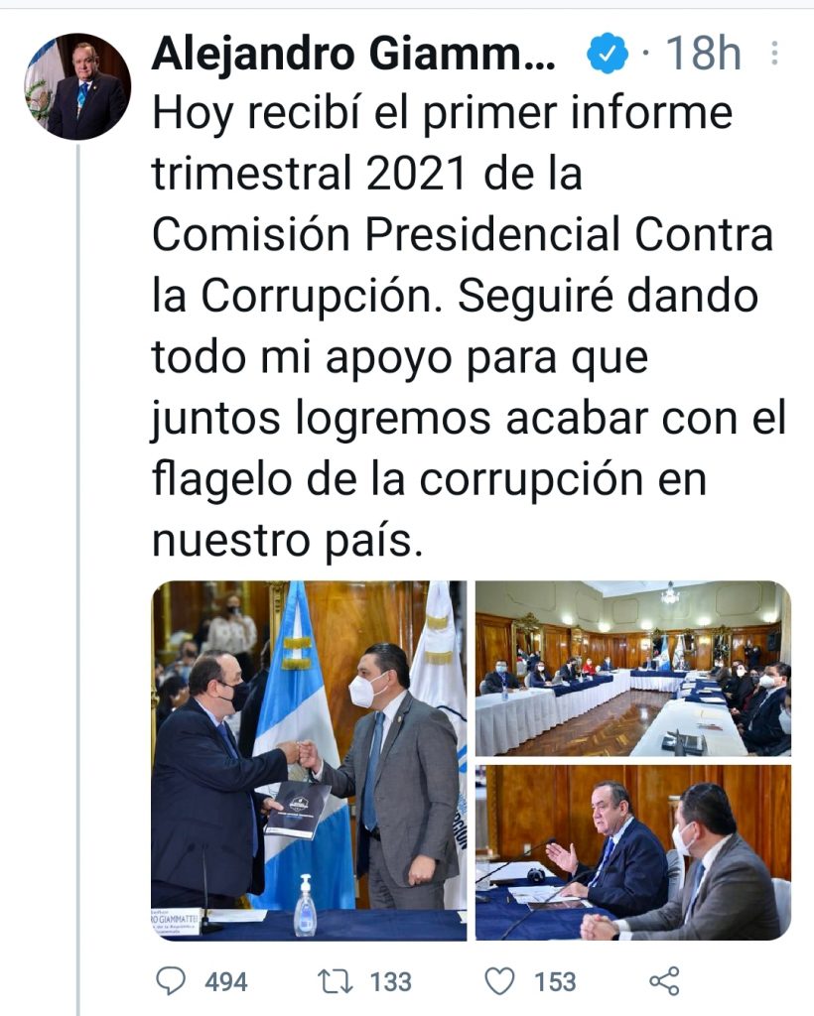814x1016 pixels.
Task: Open the three-dot more options menu
Action: tap(774, 54)
